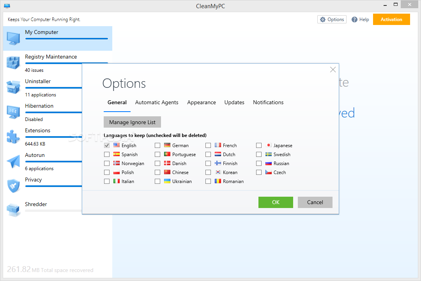Open My Computer monitor icon
Screen dimensions: 421x281
(13, 39)
